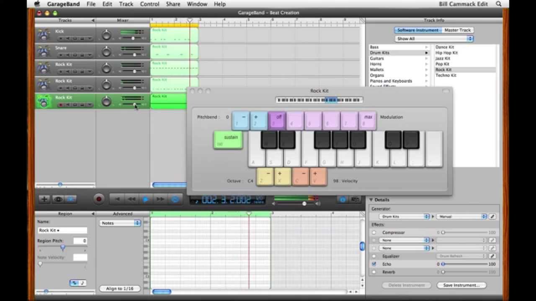Click velocity up key labeled V
The width and height of the screenshot is (536, 301).
[x=318, y=176]
